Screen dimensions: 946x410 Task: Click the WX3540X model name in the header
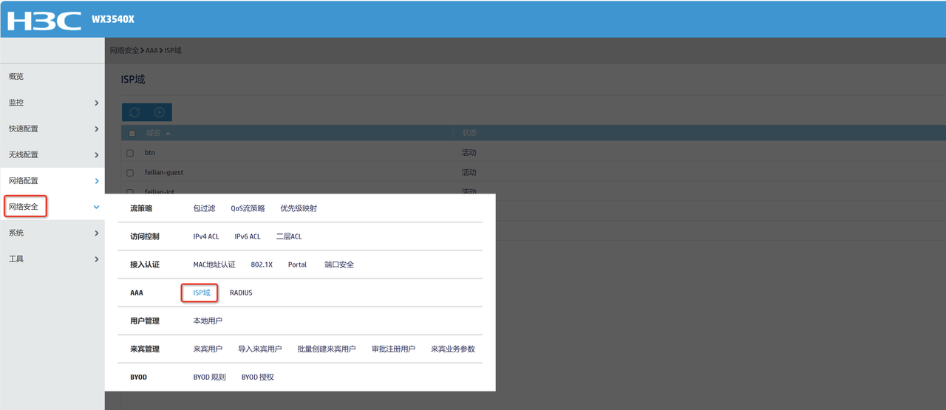point(113,20)
